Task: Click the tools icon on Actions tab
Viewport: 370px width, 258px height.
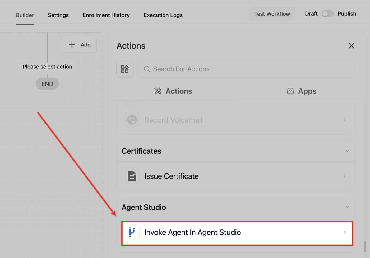Action: pyautogui.click(x=158, y=91)
